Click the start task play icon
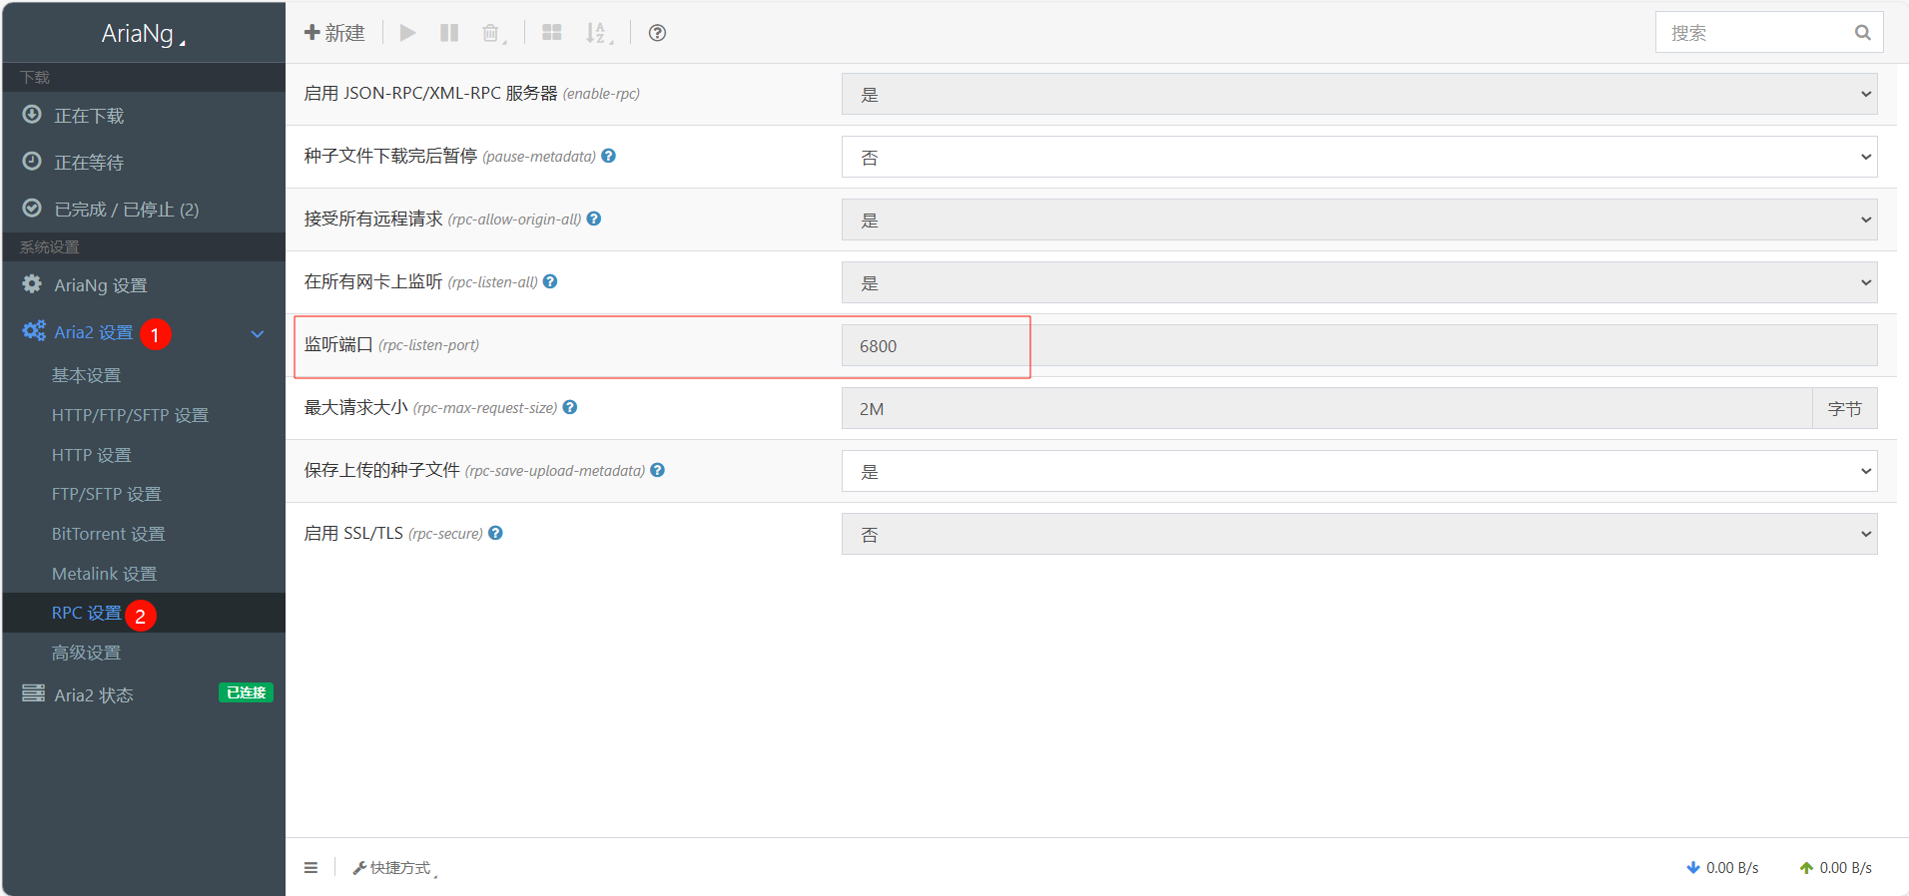Viewport: 1909px width, 896px height. click(x=407, y=33)
